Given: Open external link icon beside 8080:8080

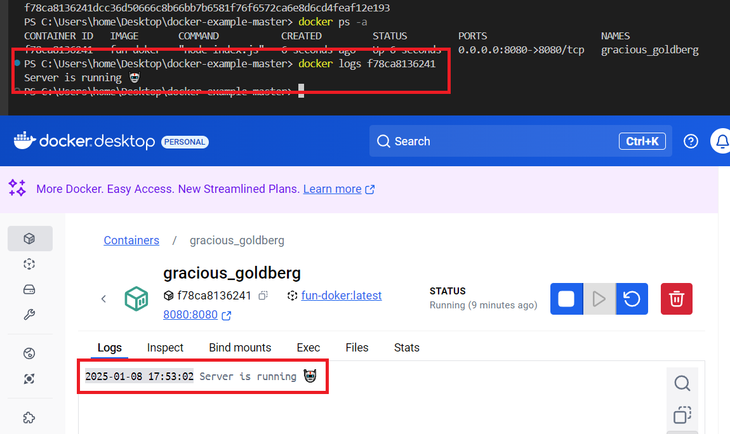Looking at the screenshot, I should coord(226,315).
